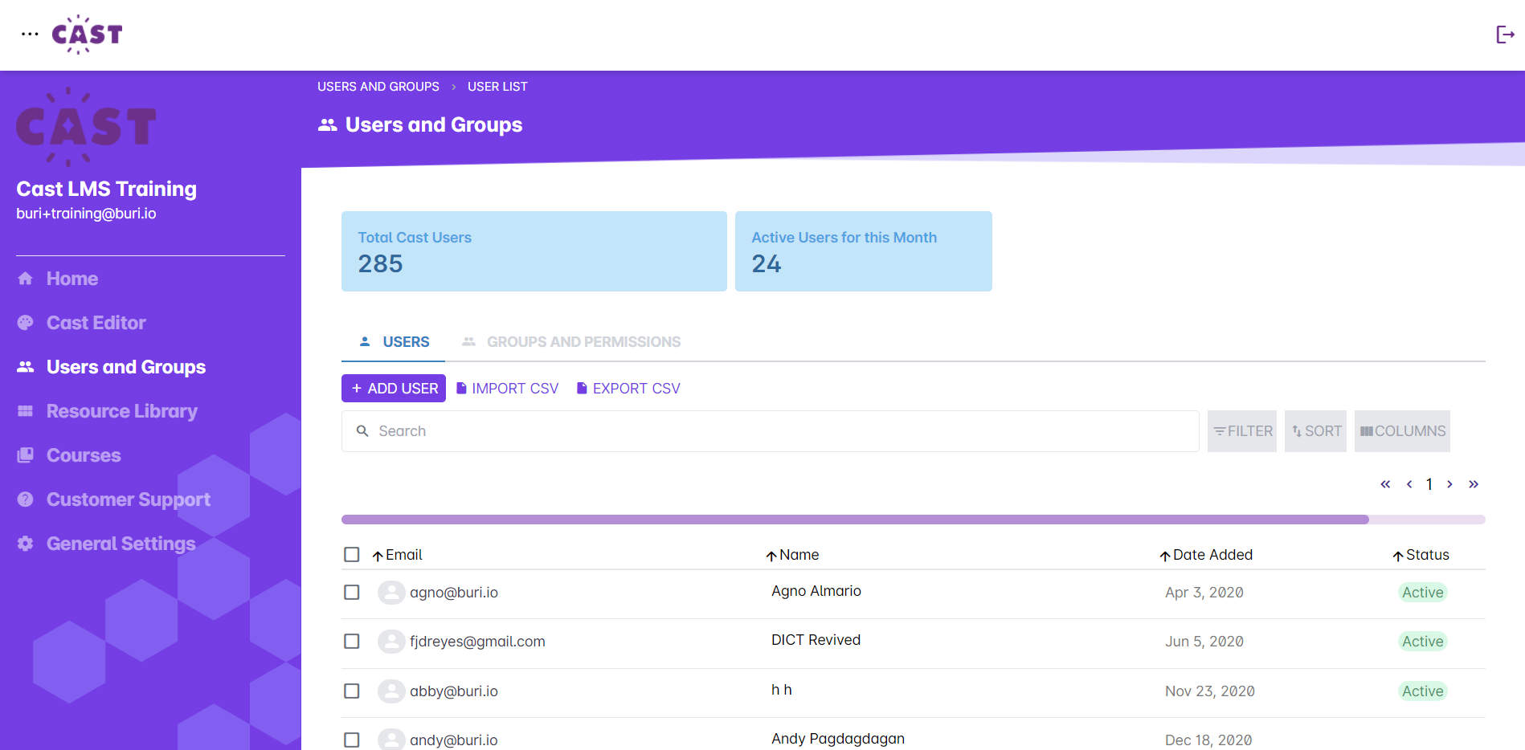The height and width of the screenshot is (750, 1525).
Task: Click the Users and Groups breadcrumb link
Action: pos(378,87)
